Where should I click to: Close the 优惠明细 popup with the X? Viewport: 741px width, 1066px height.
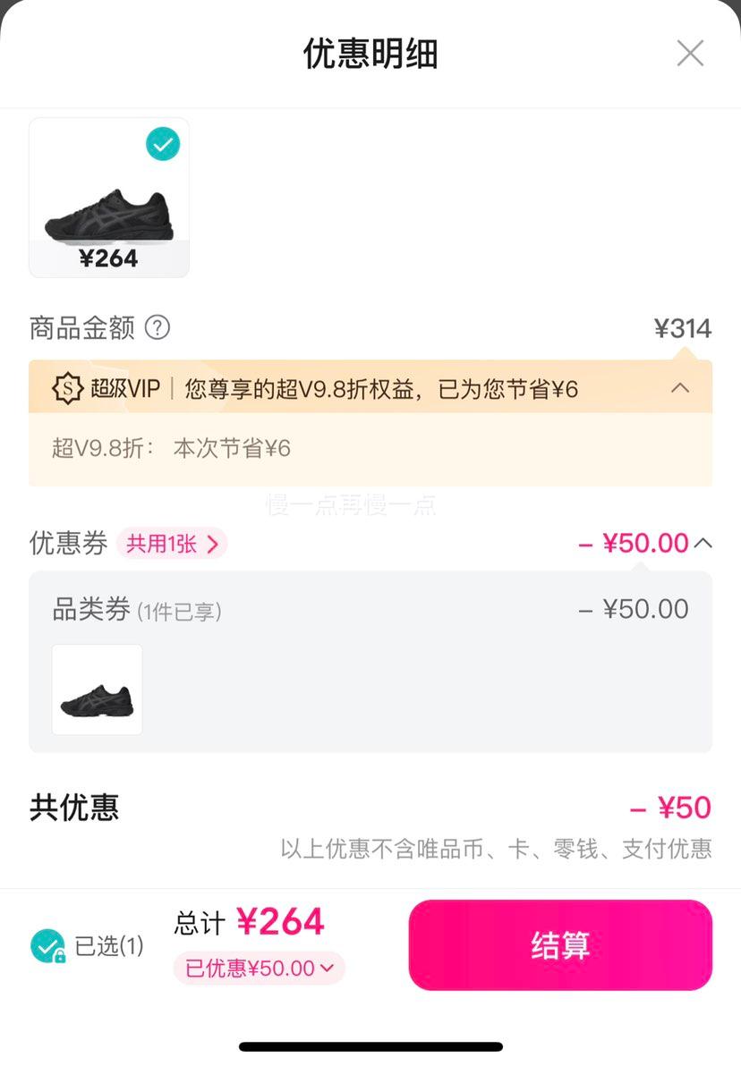pyautogui.click(x=690, y=53)
